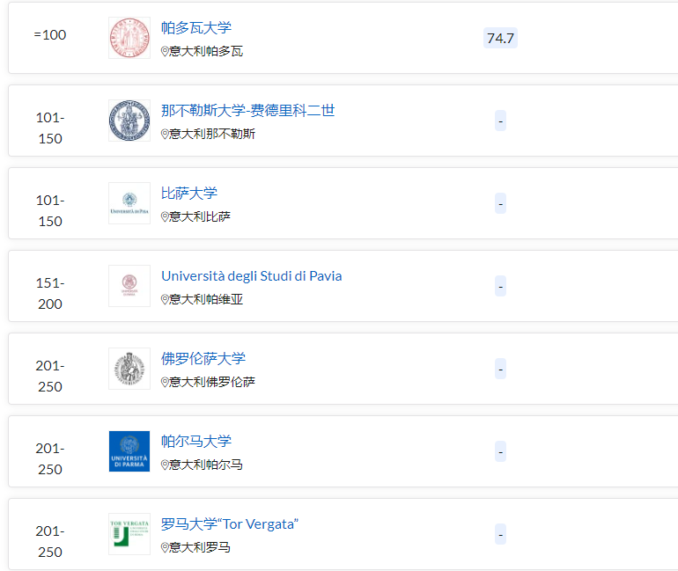Click the dash score badge in 比萨大学 row
Viewport: 678px width, 571px height.
500,203
